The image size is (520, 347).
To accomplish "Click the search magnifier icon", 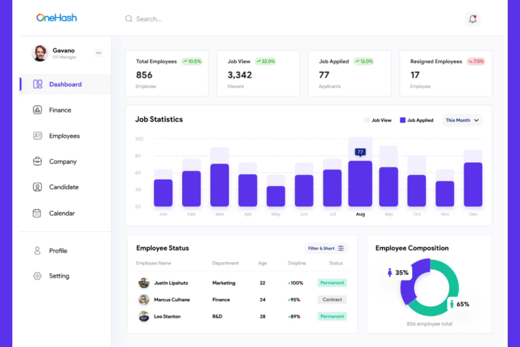I will point(129,19).
